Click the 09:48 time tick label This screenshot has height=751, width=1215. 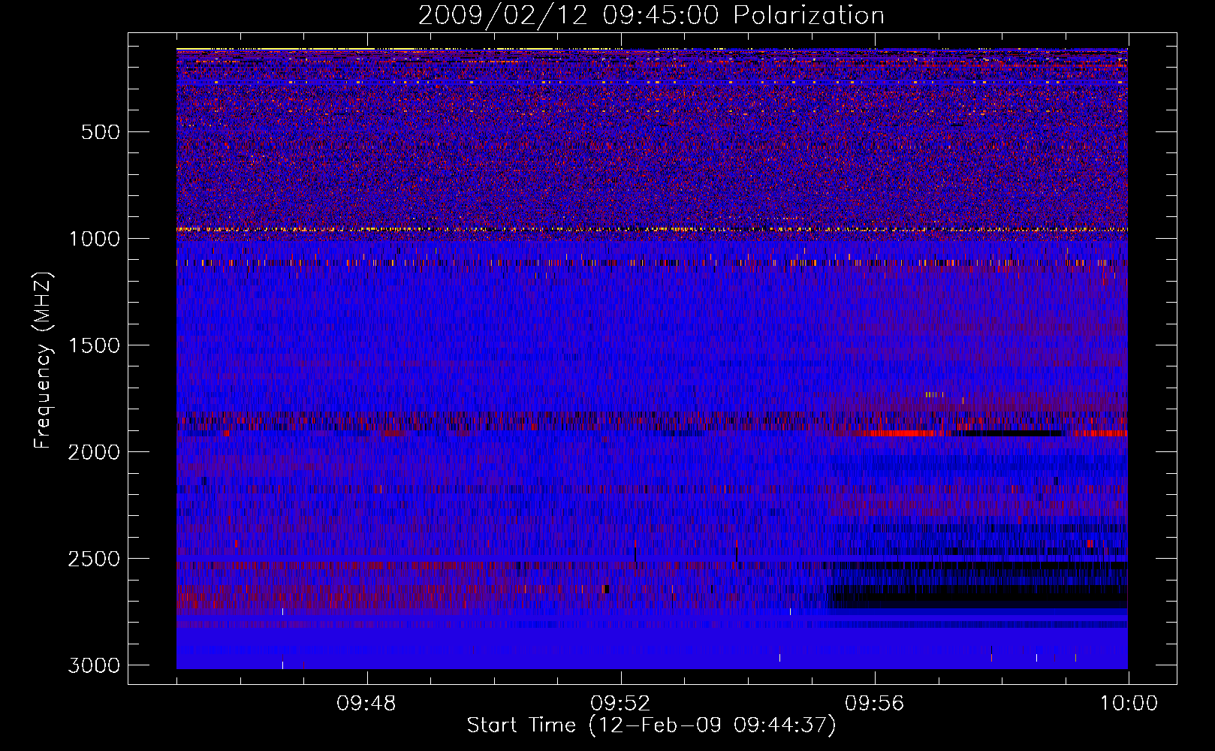366,704
